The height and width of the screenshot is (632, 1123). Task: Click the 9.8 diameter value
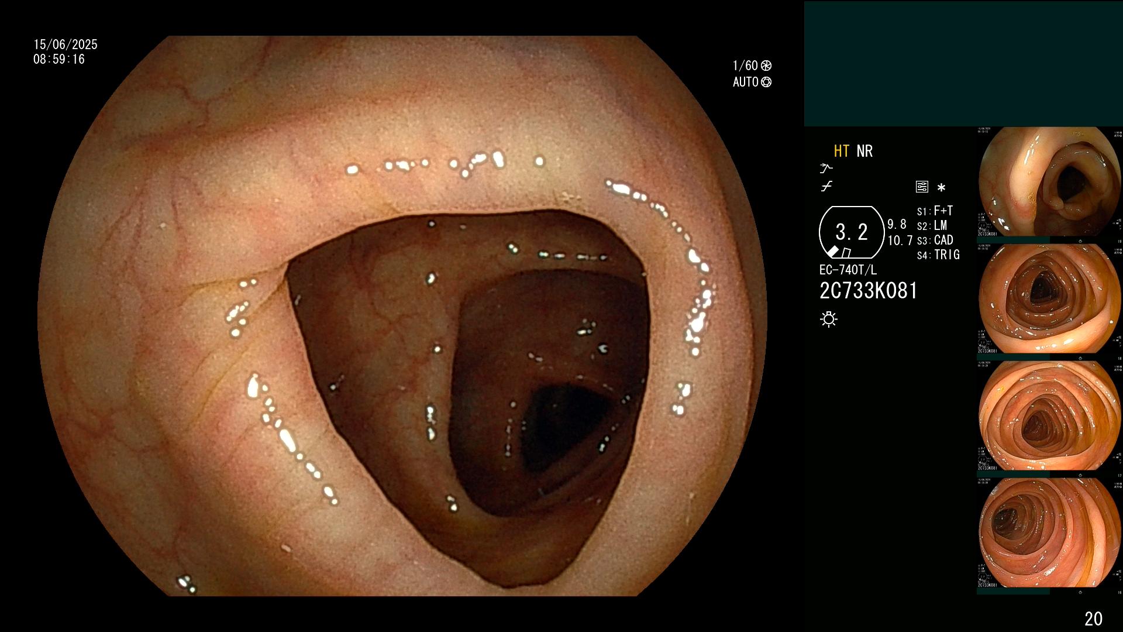pyautogui.click(x=897, y=224)
